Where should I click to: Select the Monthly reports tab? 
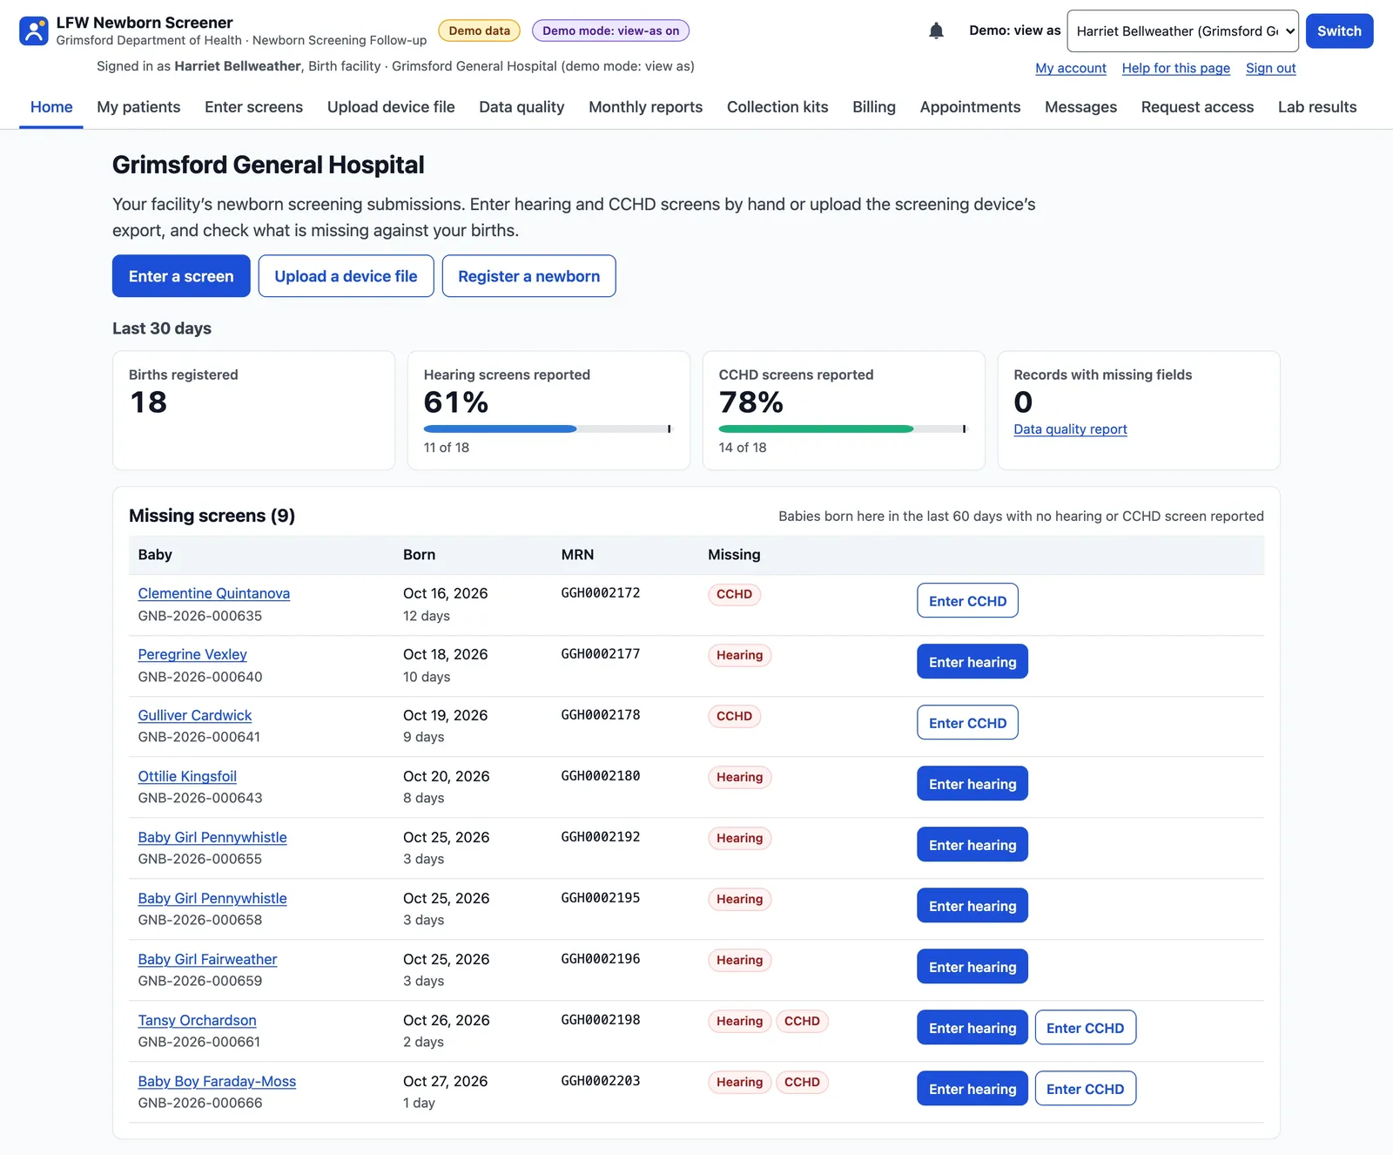645,107
